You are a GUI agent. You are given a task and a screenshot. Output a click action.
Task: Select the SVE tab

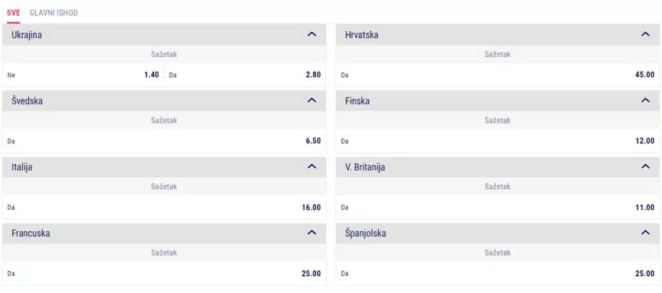click(13, 13)
